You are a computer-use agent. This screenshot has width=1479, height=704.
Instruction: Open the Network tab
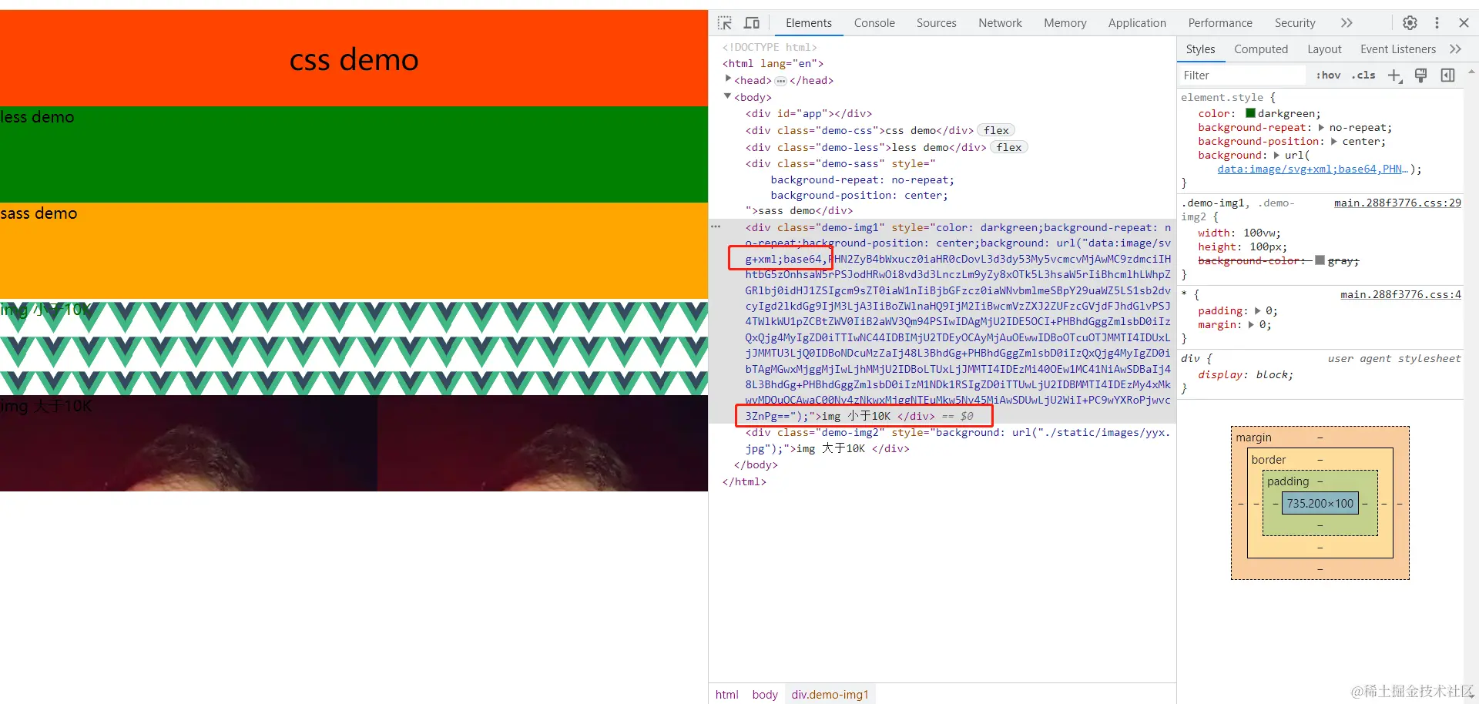click(x=1000, y=23)
